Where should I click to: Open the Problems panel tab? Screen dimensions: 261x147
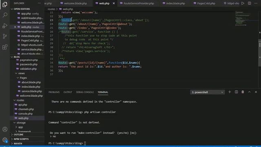[54, 92]
